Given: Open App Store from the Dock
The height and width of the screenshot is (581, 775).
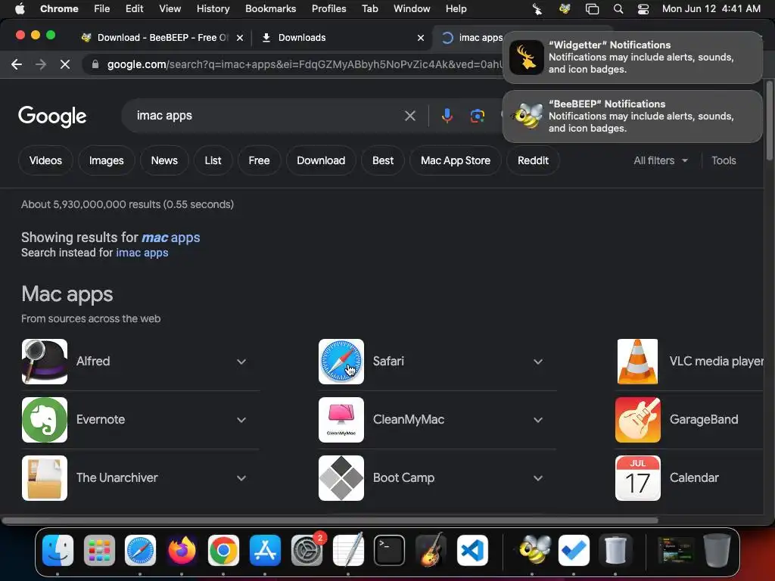Looking at the screenshot, I should 265,550.
